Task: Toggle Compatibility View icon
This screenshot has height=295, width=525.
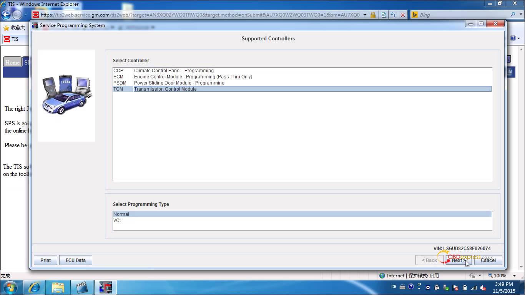Action: click(384, 15)
